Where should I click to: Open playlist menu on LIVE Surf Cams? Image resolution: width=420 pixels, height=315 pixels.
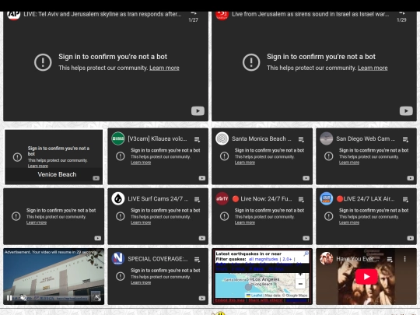click(x=197, y=199)
